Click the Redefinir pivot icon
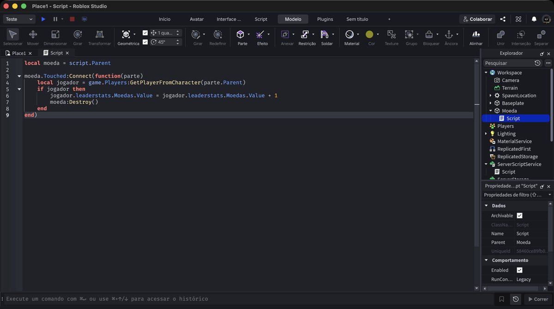Screen dimensions: 554x309 [x=217, y=35]
